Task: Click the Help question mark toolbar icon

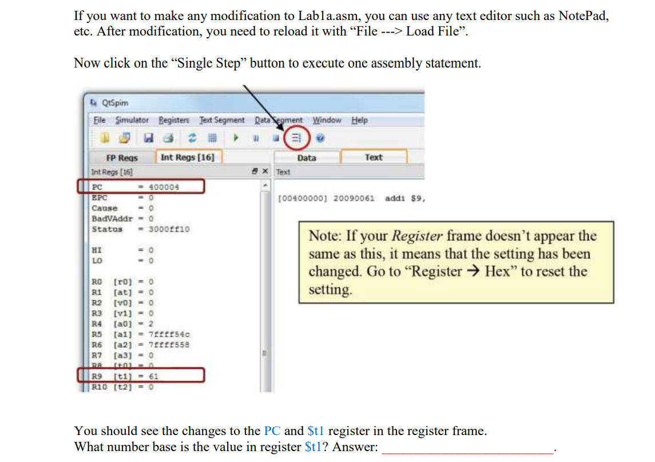Action: point(320,137)
